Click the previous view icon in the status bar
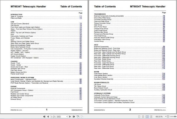Viewport: 177px width, 119px height. 78,117
